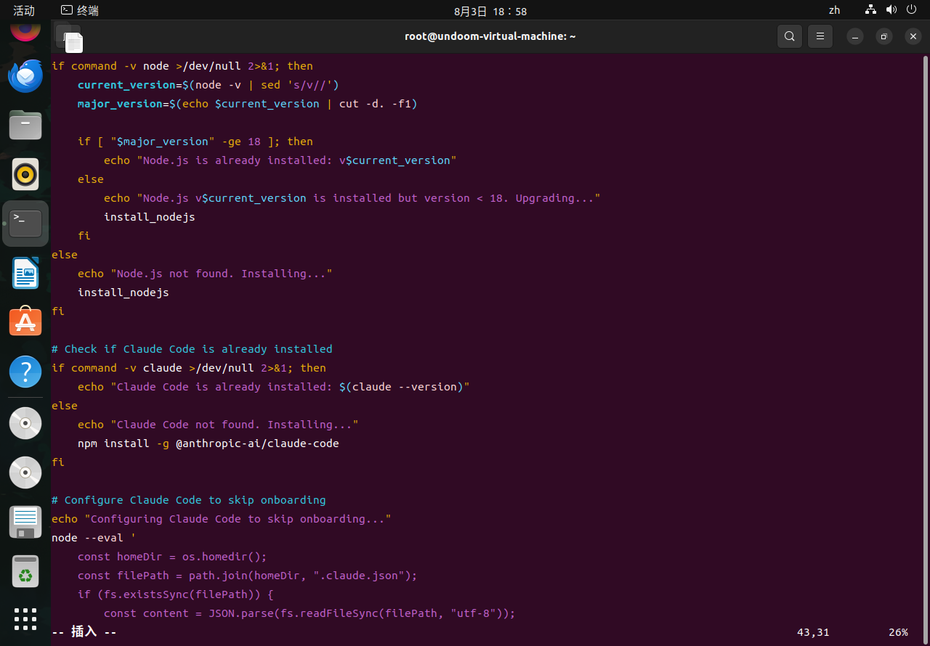Click the line mentioning 'version < 18. Upgrading...'

352,198
